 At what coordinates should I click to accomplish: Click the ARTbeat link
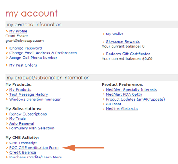(114, 104)
